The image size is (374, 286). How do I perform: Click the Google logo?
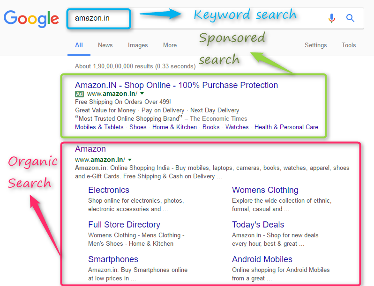pos(31,18)
